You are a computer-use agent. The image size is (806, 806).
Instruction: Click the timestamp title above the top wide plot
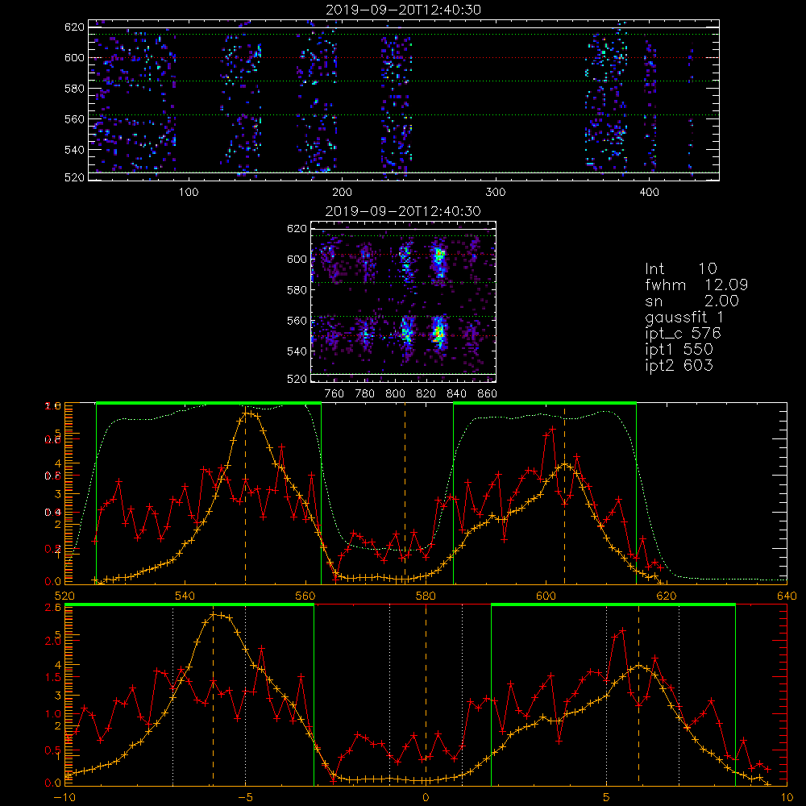tap(404, 10)
